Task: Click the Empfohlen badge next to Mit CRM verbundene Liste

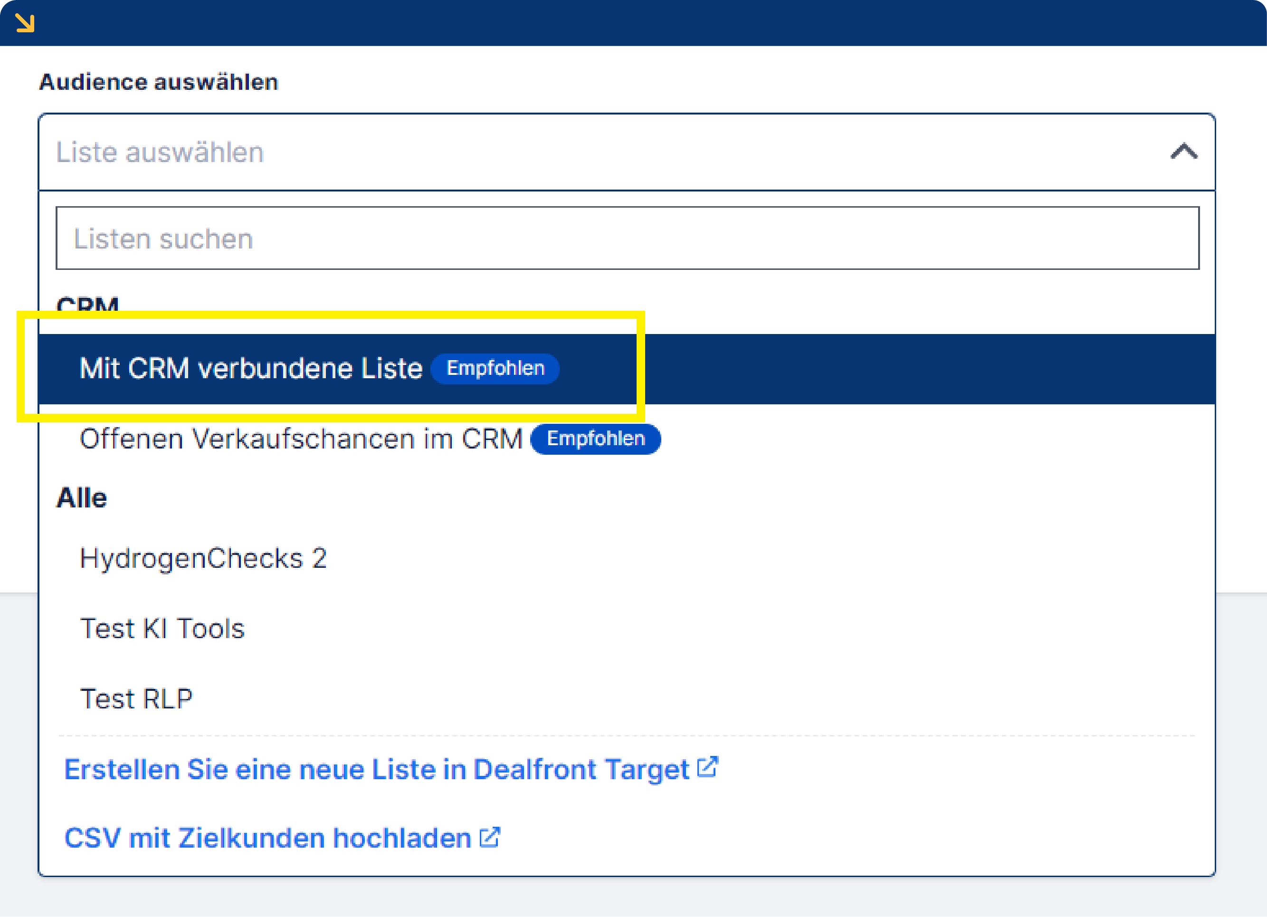Action: (x=495, y=368)
